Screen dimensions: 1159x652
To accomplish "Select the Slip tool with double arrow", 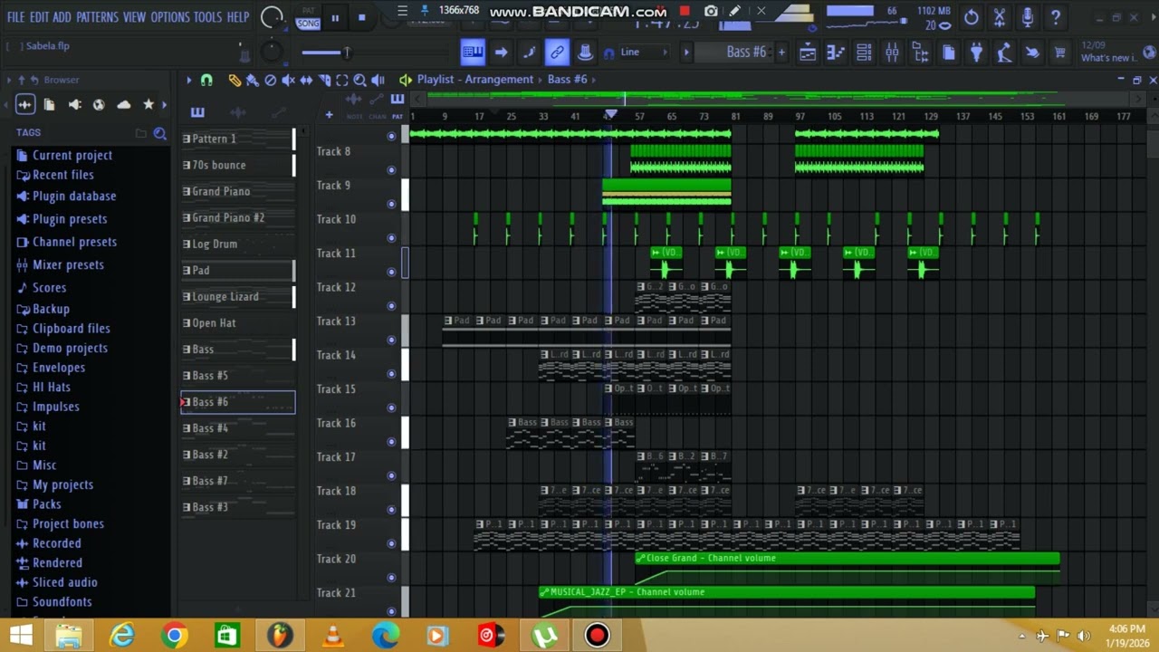I will click(x=306, y=80).
